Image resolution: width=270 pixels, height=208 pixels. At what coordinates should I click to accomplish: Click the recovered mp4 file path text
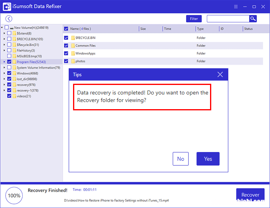pos(116,200)
